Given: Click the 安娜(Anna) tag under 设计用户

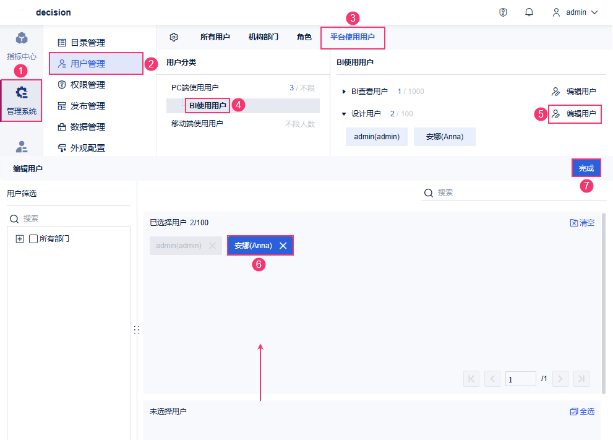Looking at the screenshot, I should [x=445, y=137].
